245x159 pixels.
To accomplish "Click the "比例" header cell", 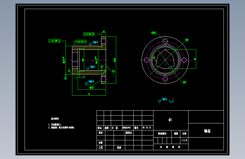I will click(184, 134).
